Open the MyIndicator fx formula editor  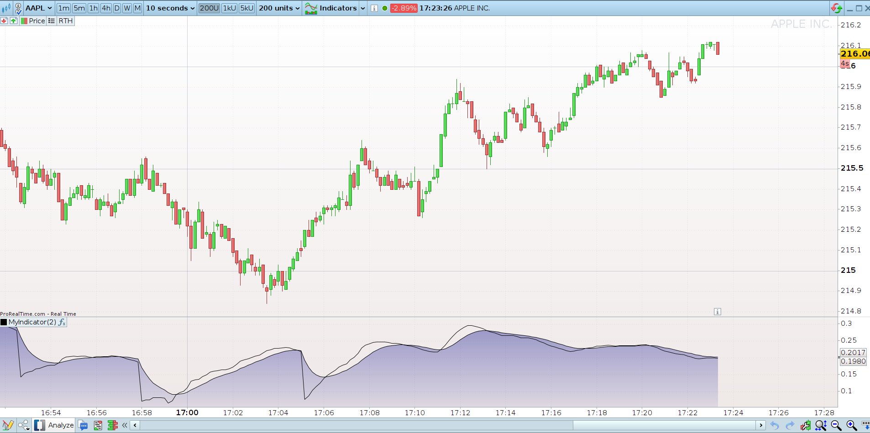(62, 322)
